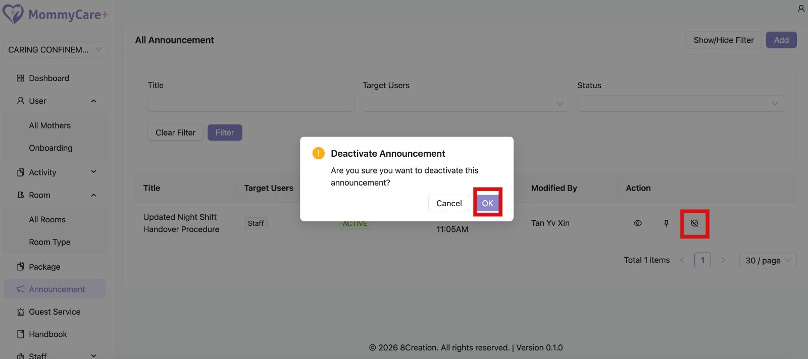Confirm deactivation with OK button
Screen dimensions: 808x359
pos(487,203)
